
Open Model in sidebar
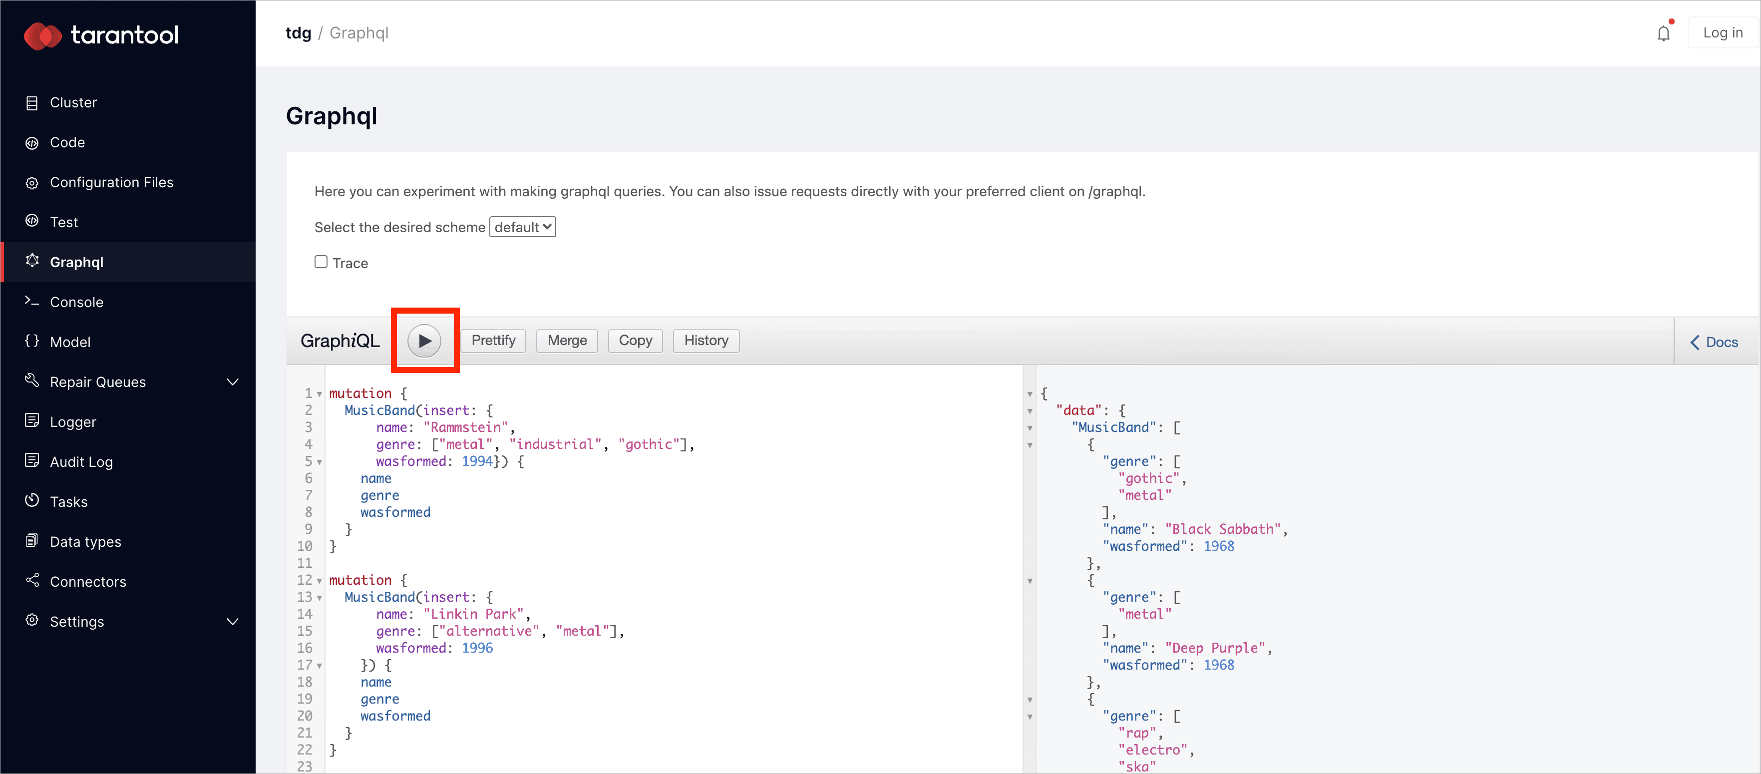coord(128,342)
